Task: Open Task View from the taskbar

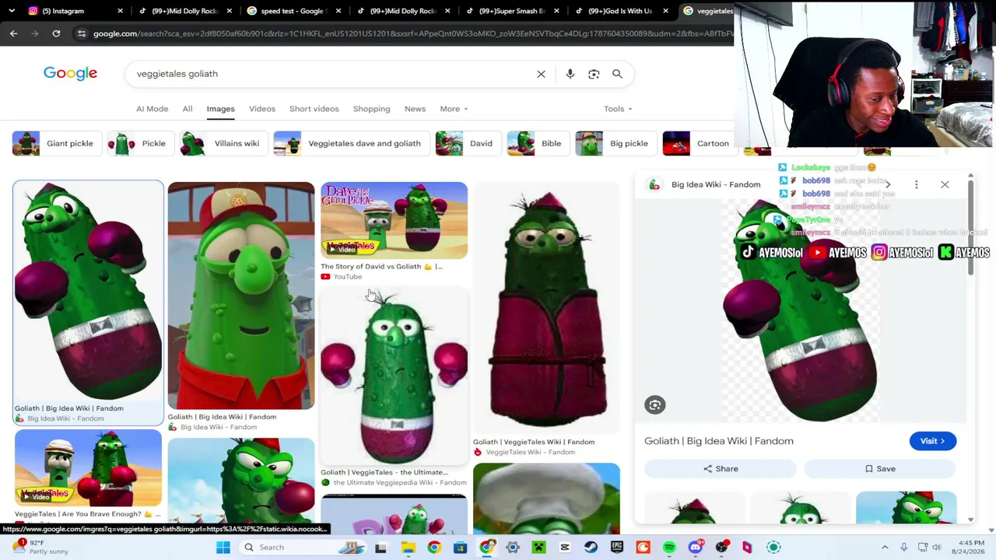Action: click(381, 548)
